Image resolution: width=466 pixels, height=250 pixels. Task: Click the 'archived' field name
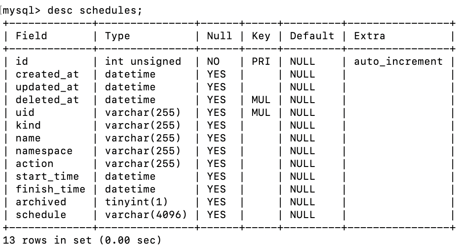coord(41,202)
